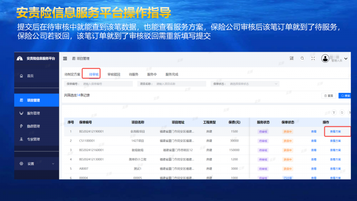
Task: Click project name 简单的小工程 cell
Action: [x=137, y=159]
